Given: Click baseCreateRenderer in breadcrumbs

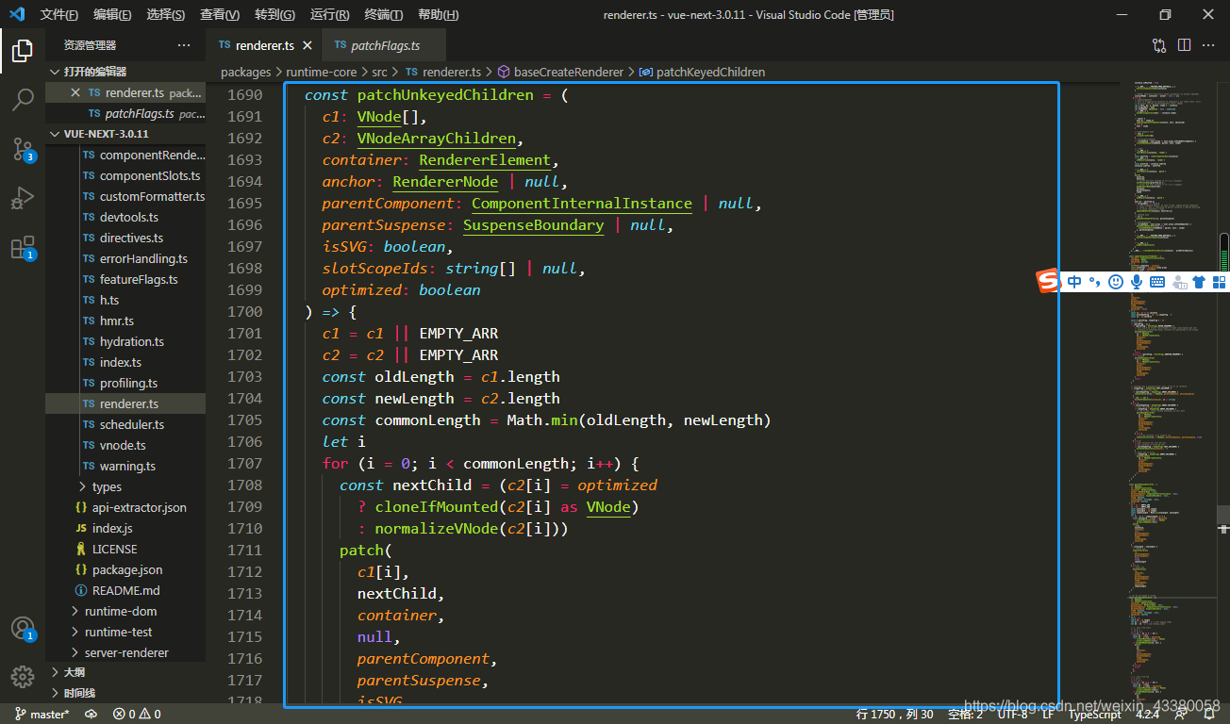Looking at the screenshot, I should point(569,72).
